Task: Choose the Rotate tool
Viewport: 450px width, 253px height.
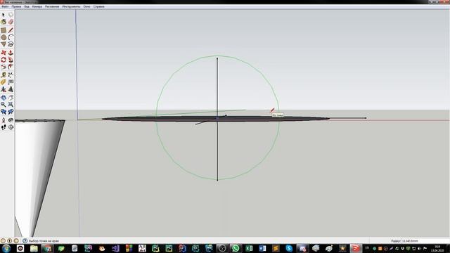Action: pos(4,60)
